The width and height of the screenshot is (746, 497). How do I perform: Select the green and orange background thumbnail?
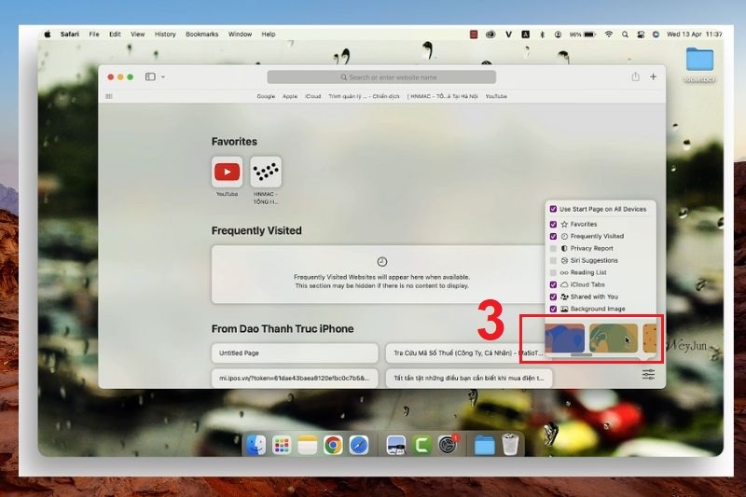tap(614, 338)
